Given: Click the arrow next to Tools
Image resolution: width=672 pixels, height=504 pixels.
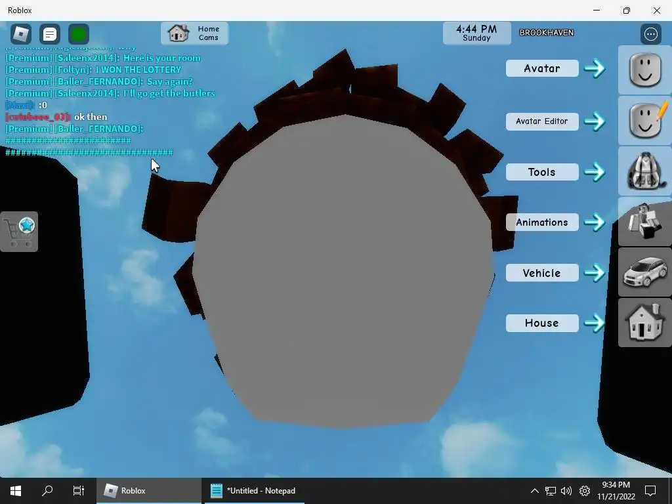Looking at the screenshot, I should point(595,172).
